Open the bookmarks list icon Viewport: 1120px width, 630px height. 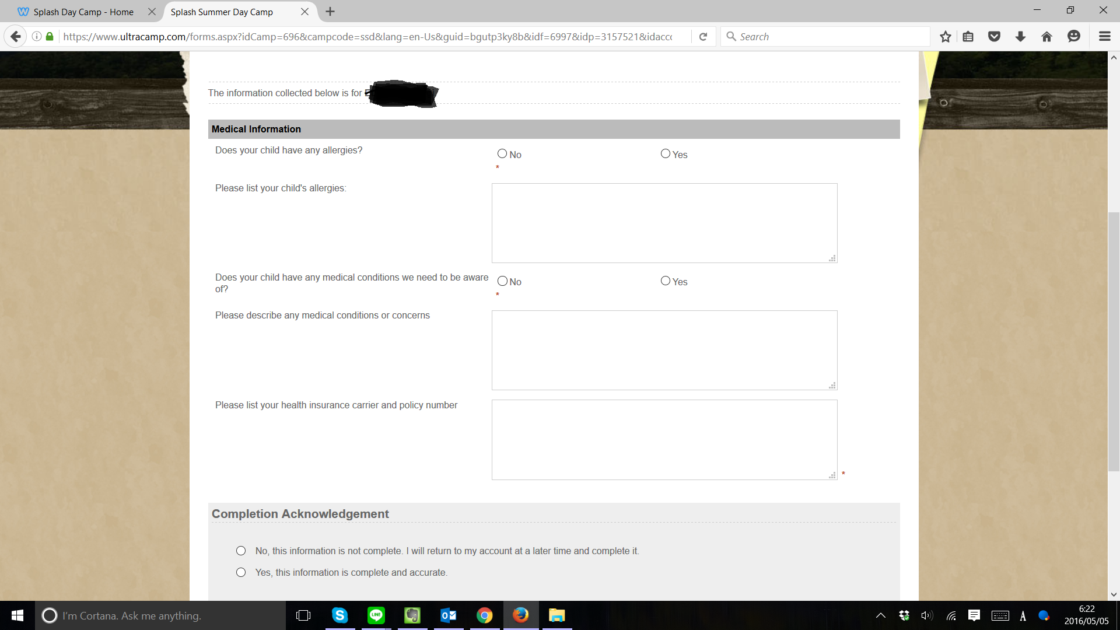click(x=968, y=37)
